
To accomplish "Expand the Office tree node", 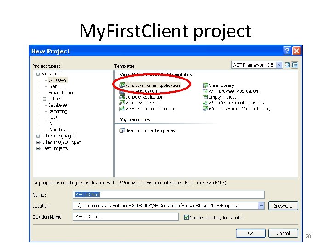I will tap(45, 99).
